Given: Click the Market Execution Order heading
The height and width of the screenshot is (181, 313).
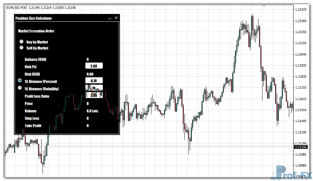Looking at the screenshot, I should (36, 31).
